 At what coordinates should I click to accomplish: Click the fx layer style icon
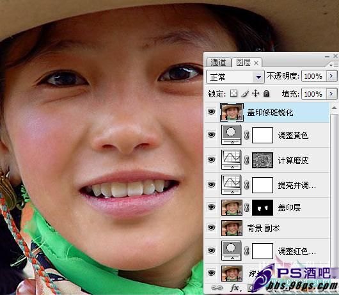click(x=235, y=288)
